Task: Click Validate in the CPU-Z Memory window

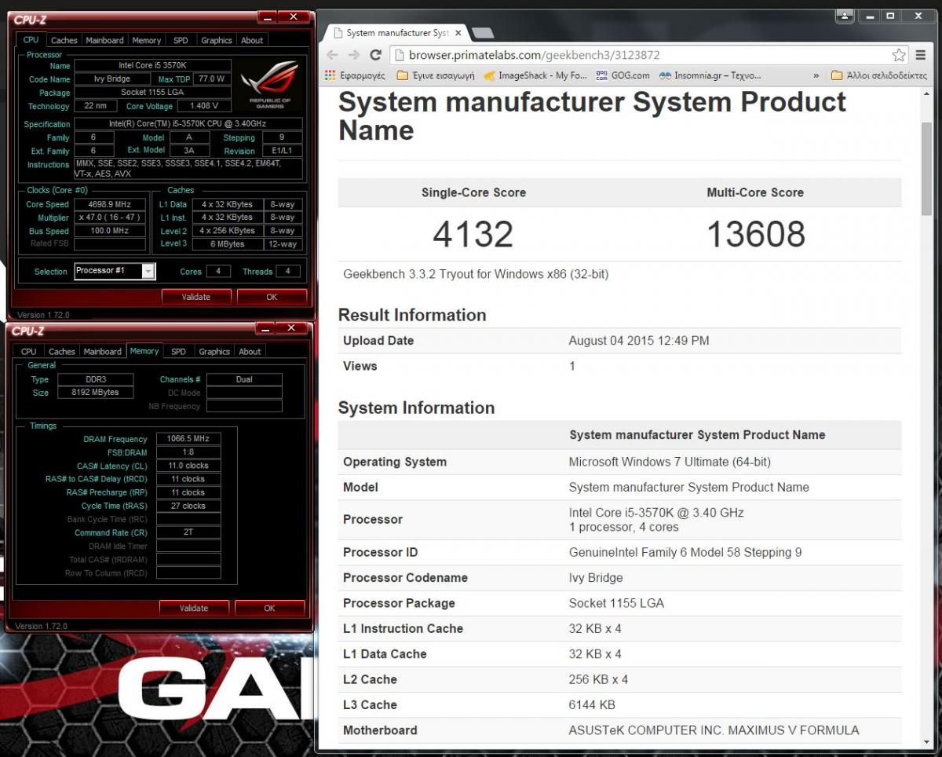Action: (194, 608)
